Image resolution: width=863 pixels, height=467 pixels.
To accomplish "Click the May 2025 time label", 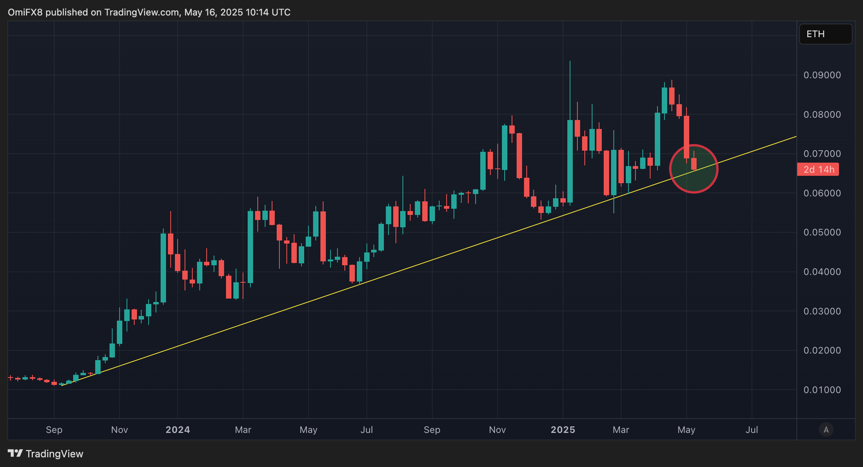I will click(x=686, y=430).
